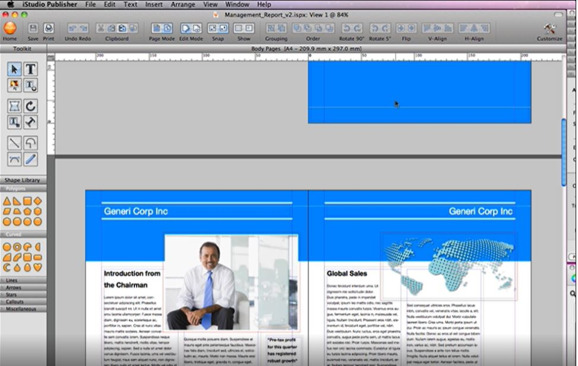Select the Text tool in Toolkit

tap(31, 69)
